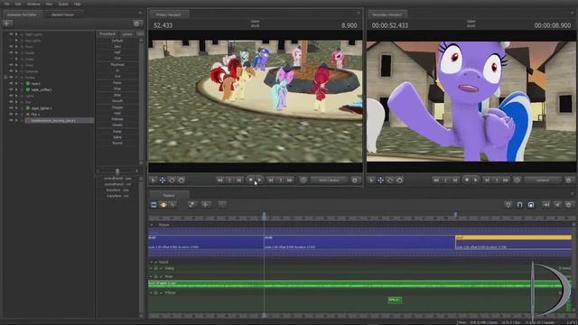
Task: Select the Controls tab beside Procedural
Action: coord(127,34)
